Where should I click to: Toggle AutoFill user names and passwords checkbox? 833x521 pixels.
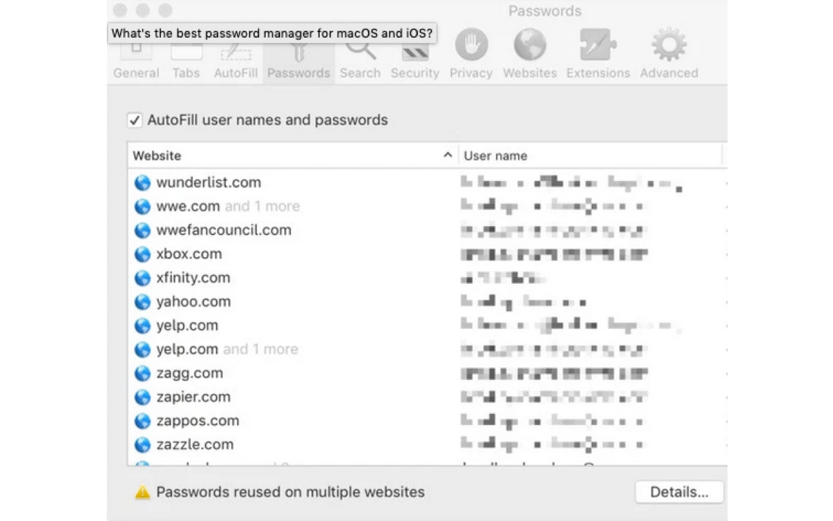coord(135,121)
